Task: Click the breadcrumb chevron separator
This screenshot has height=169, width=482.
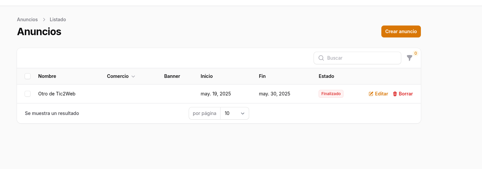Action: click(44, 20)
